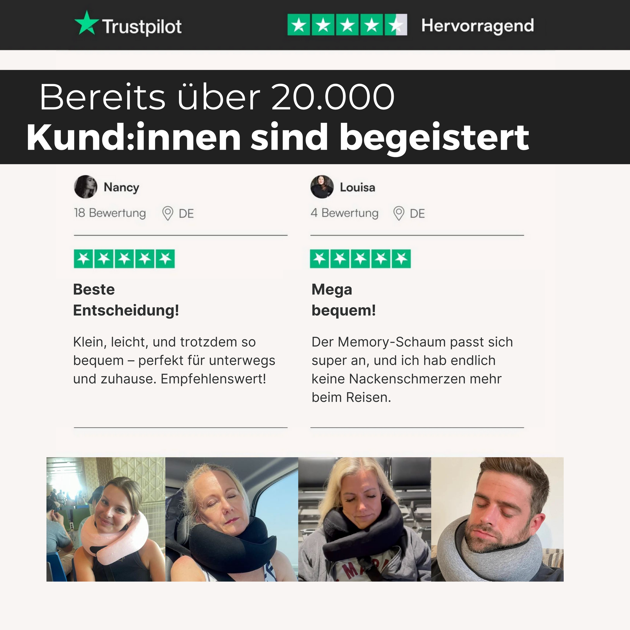Screen dimensions: 630x630
Task: Click the Hervorragend rating label
Action: [478, 26]
